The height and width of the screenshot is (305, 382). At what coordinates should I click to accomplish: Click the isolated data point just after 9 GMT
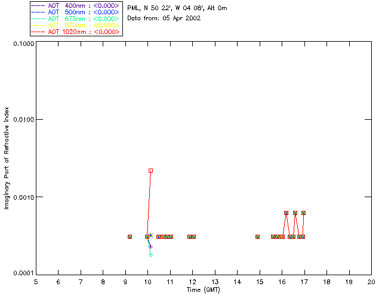[x=130, y=236]
